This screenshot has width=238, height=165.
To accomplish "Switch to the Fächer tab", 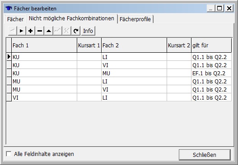I will [x=15, y=19].
